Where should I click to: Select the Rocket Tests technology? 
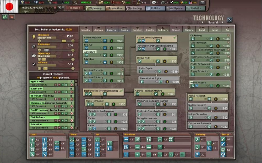click(157, 60)
